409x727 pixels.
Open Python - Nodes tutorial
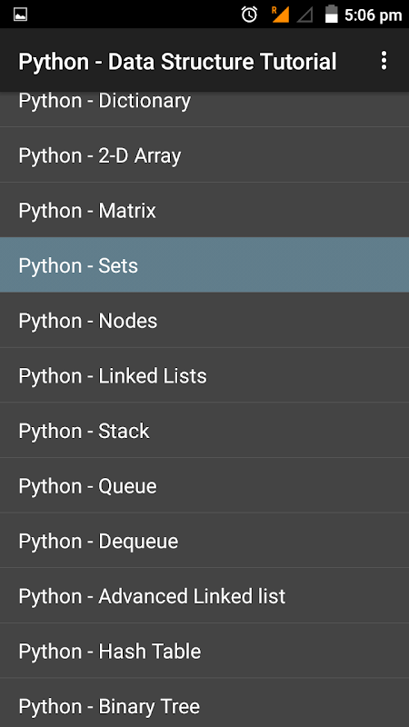(x=204, y=320)
